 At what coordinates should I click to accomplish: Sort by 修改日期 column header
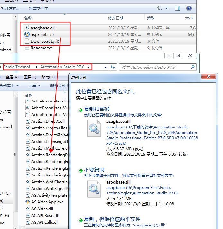coord(116,18)
